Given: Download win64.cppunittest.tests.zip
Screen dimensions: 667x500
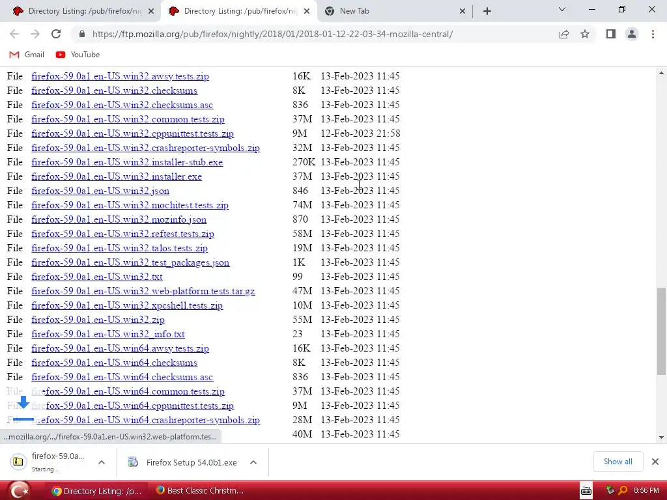Looking at the screenshot, I should pos(133,406).
